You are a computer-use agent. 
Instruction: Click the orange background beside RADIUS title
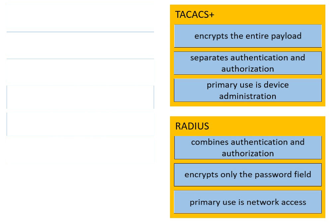tap(267, 126)
